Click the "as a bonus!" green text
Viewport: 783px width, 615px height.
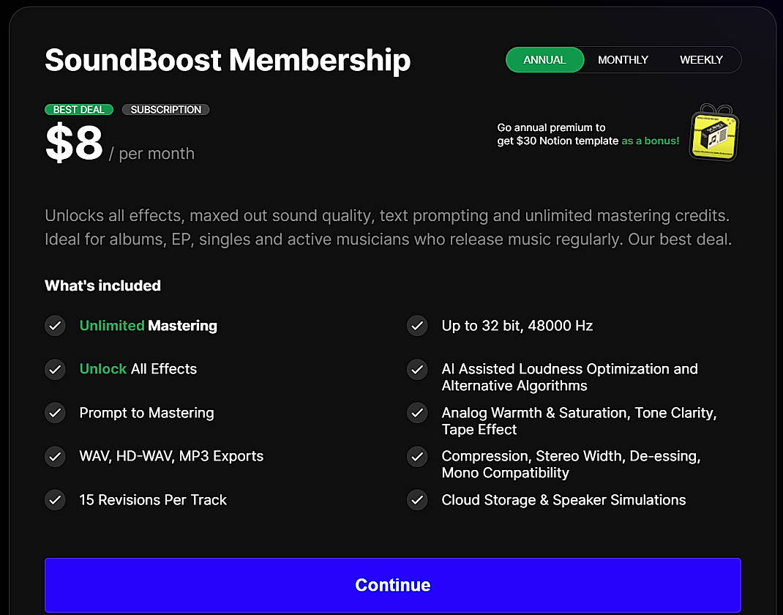point(650,141)
